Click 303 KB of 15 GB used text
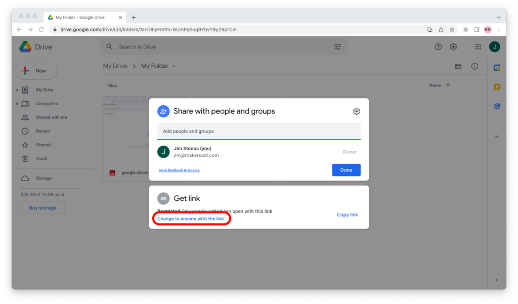Viewport: 518px width, 304px height. click(42, 195)
